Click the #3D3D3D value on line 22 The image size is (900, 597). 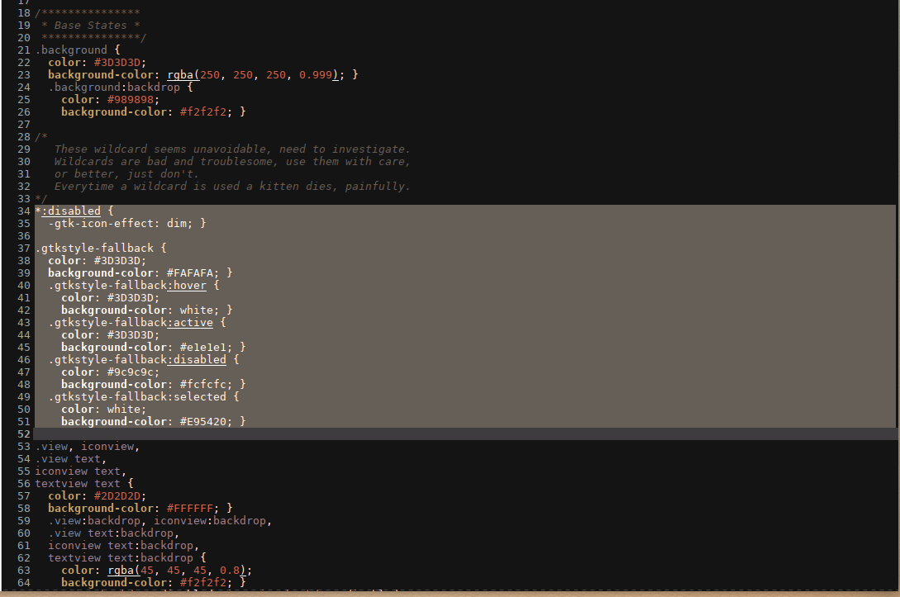click(117, 63)
